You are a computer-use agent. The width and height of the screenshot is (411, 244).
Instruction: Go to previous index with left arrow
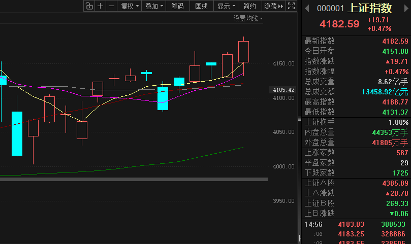[x=307, y=9]
